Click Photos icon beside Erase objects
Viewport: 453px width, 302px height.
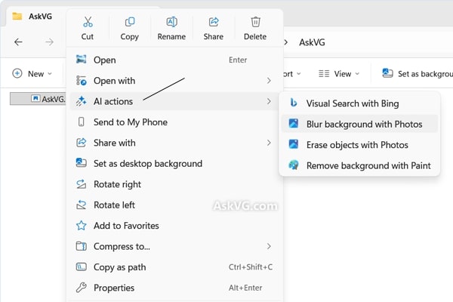(x=294, y=144)
